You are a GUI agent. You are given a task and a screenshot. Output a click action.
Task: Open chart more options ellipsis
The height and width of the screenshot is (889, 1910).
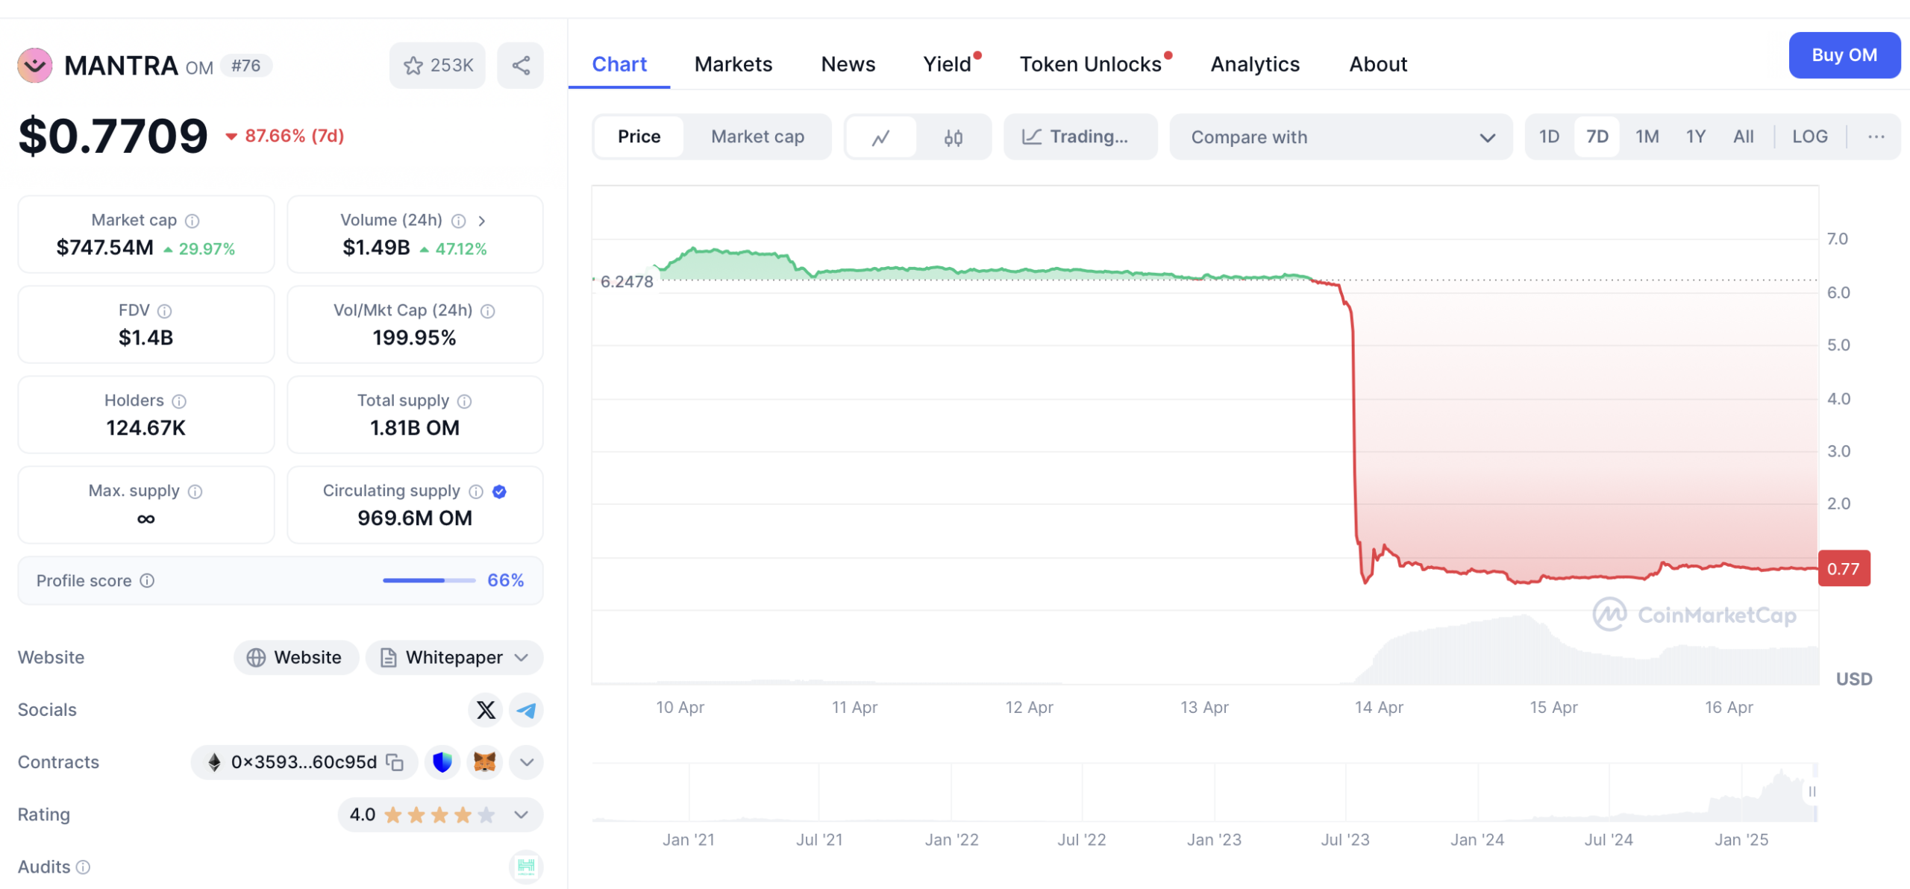coord(1876,136)
